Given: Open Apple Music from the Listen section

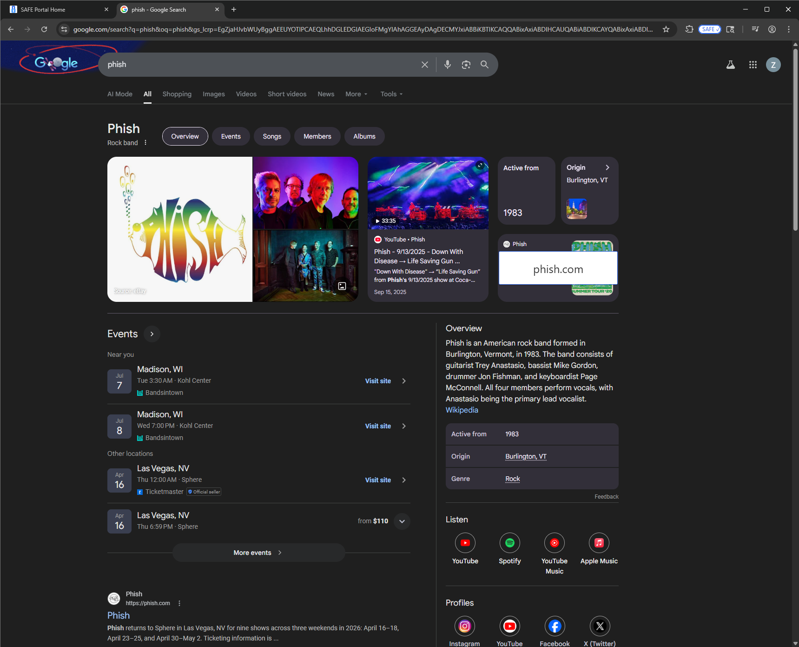Looking at the screenshot, I should 599,542.
